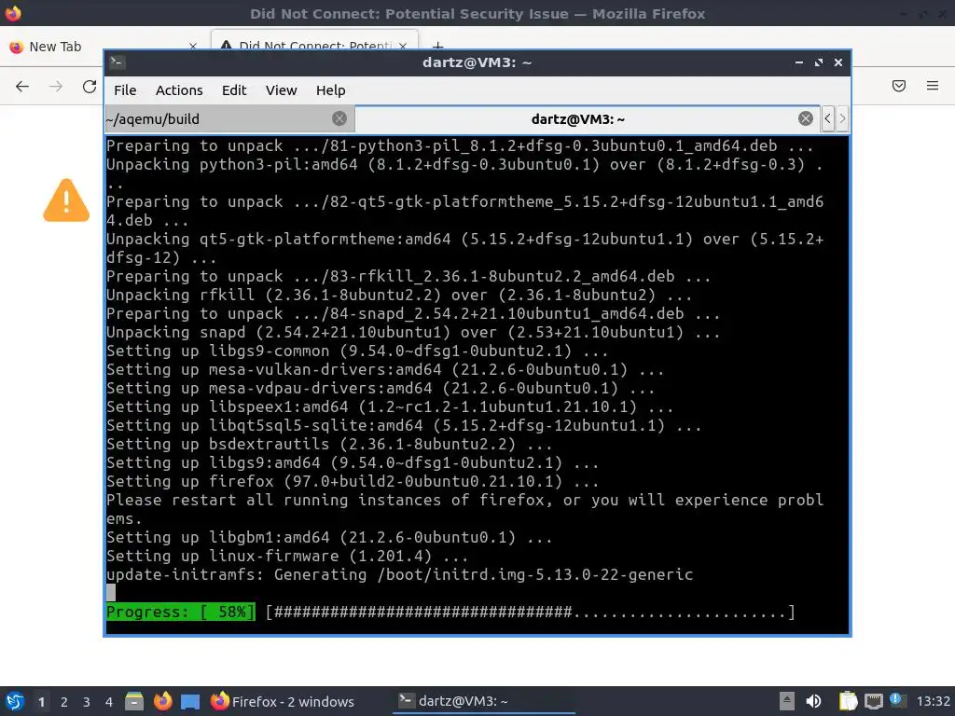The image size is (955, 716).
Task: Switch to the ~/aqemu/build terminal tab
Action: click(x=229, y=118)
